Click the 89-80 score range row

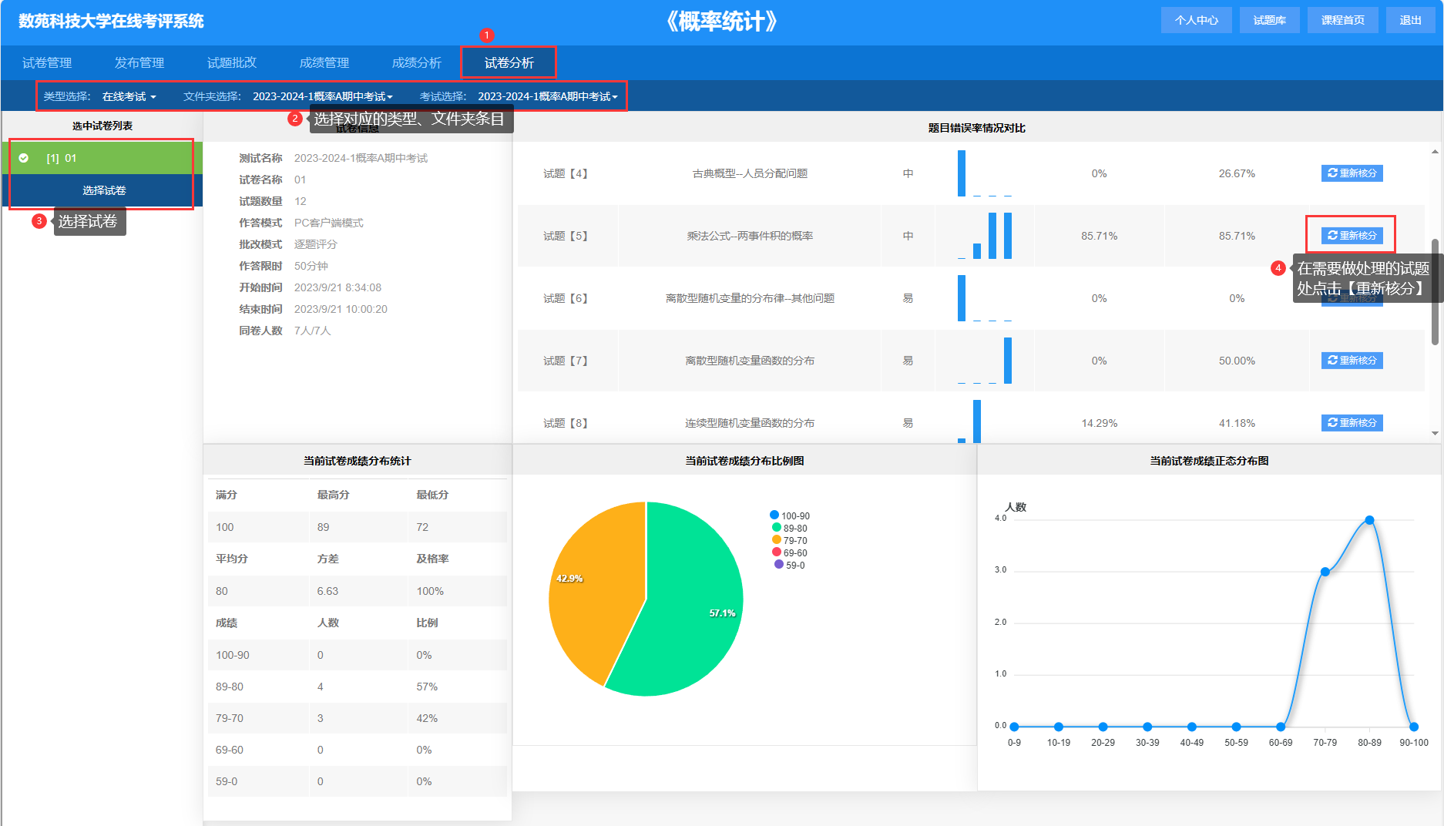coord(358,687)
